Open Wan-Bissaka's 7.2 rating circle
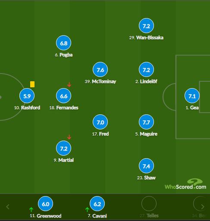 146,26
